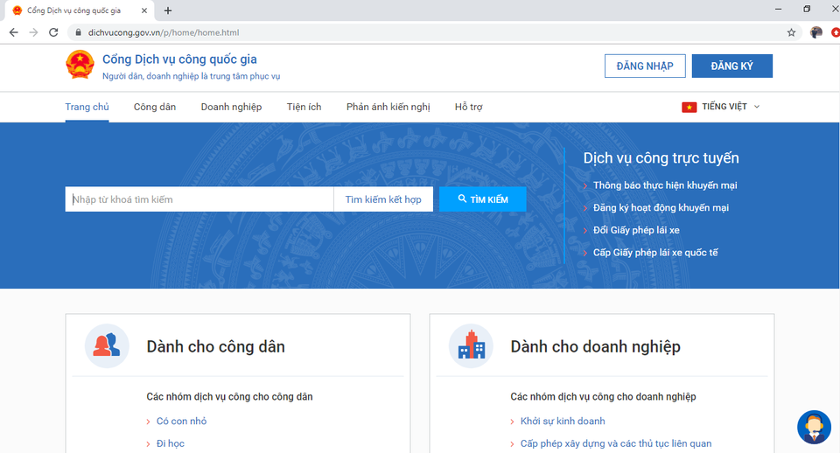840x453 pixels.
Task: Click the ĐĂNG NHẬP button
Action: click(644, 66)
